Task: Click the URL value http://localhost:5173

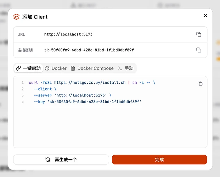Action: point(68,34)
